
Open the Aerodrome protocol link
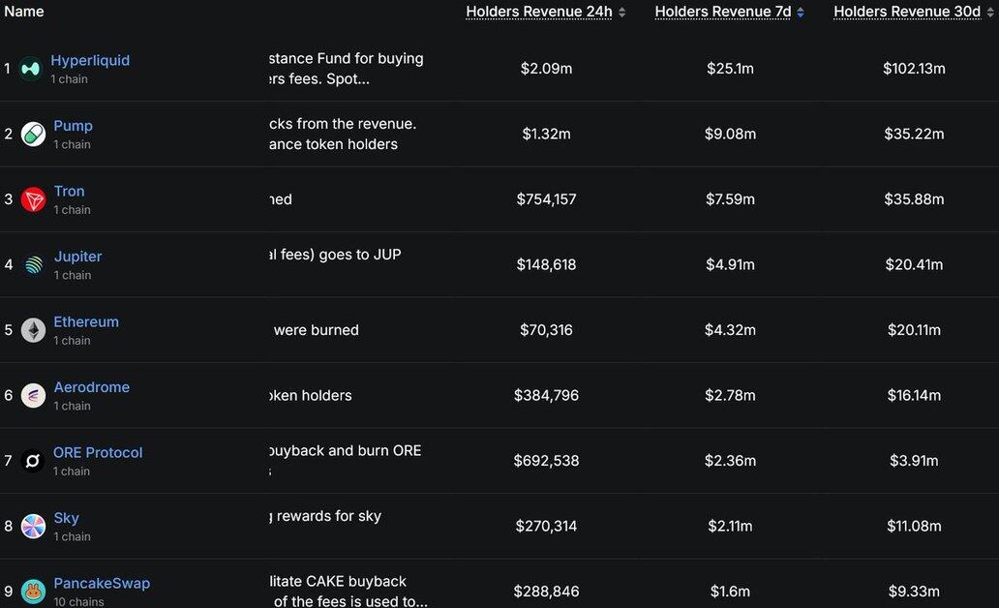[x=91, y=387]
